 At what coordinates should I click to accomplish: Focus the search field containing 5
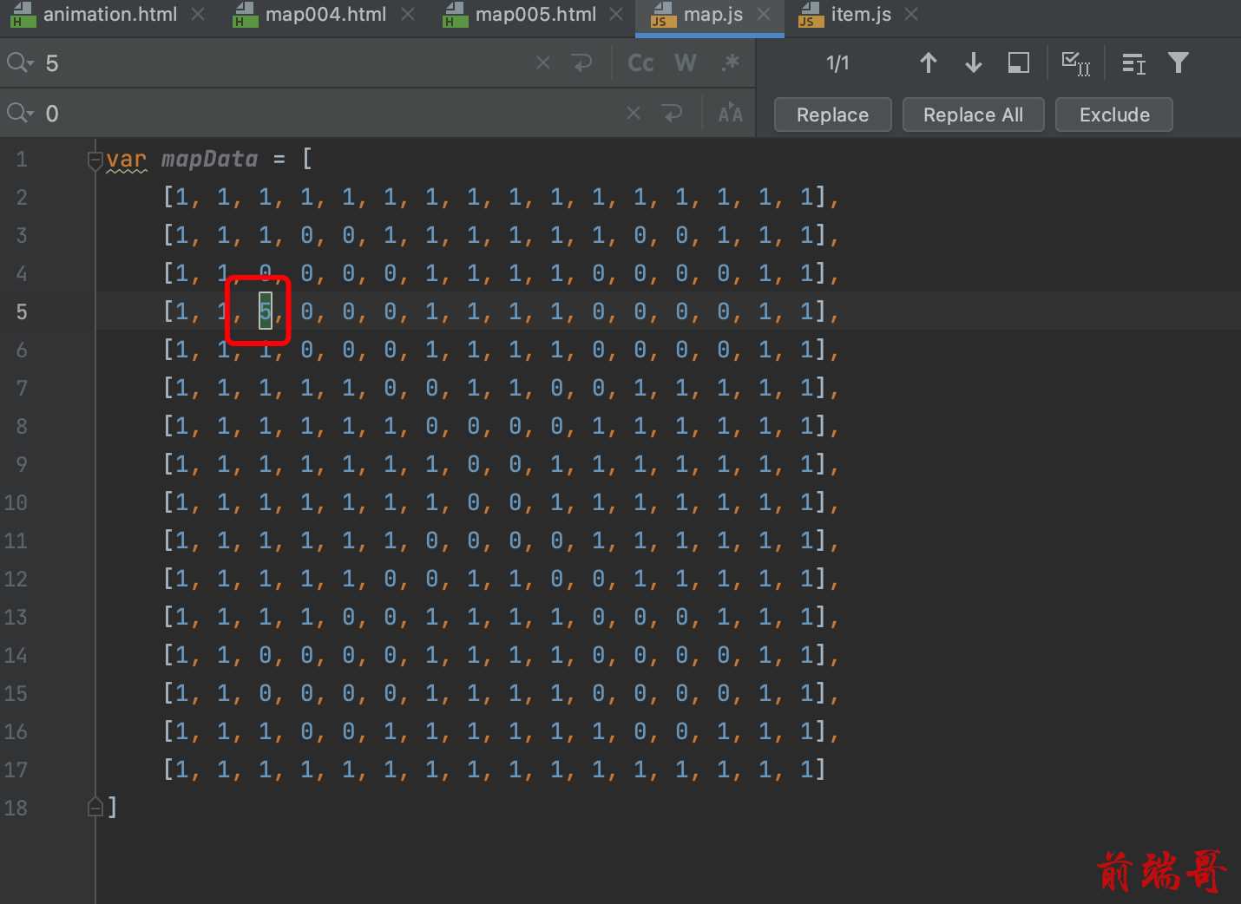(286, 62)
